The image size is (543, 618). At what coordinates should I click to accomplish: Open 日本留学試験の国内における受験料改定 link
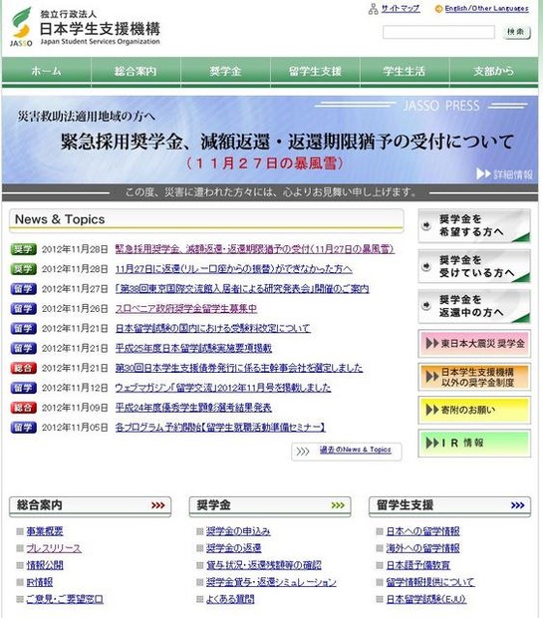pyautogui.click(x=213, y=328)
